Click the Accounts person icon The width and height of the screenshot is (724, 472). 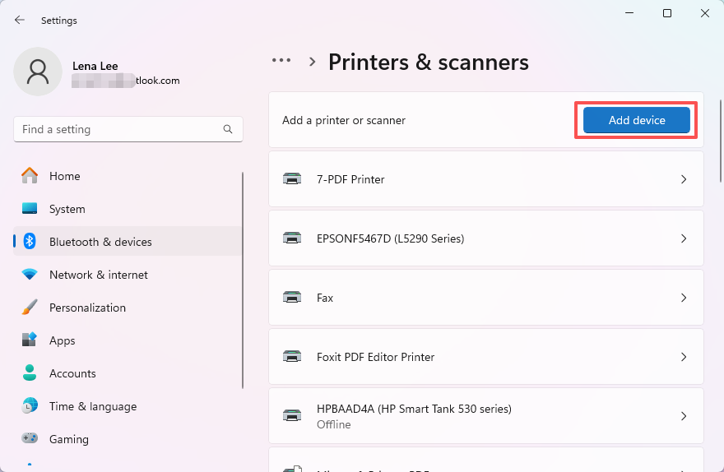pyautogui.click(x=30, y=373)
